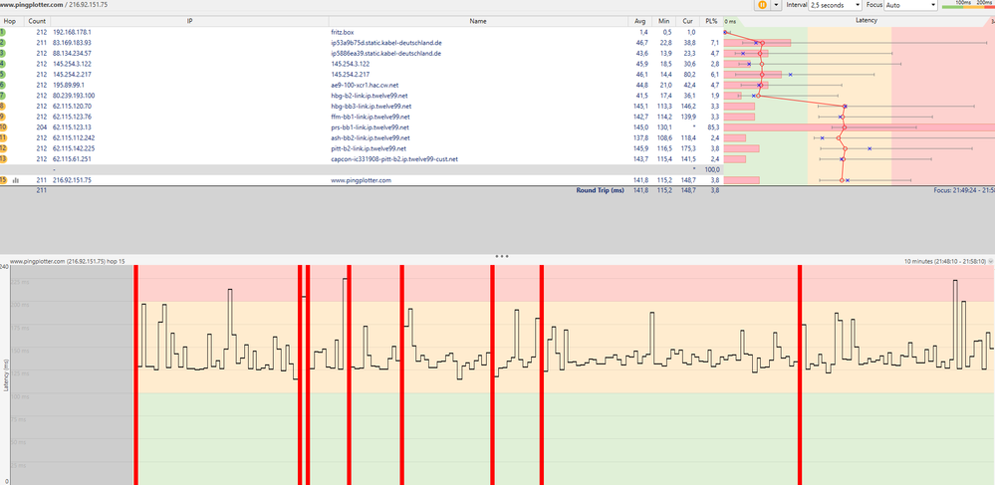Select the green hop 2 icon
This screenshot has height=485, width=995.
tap(3, 43)
